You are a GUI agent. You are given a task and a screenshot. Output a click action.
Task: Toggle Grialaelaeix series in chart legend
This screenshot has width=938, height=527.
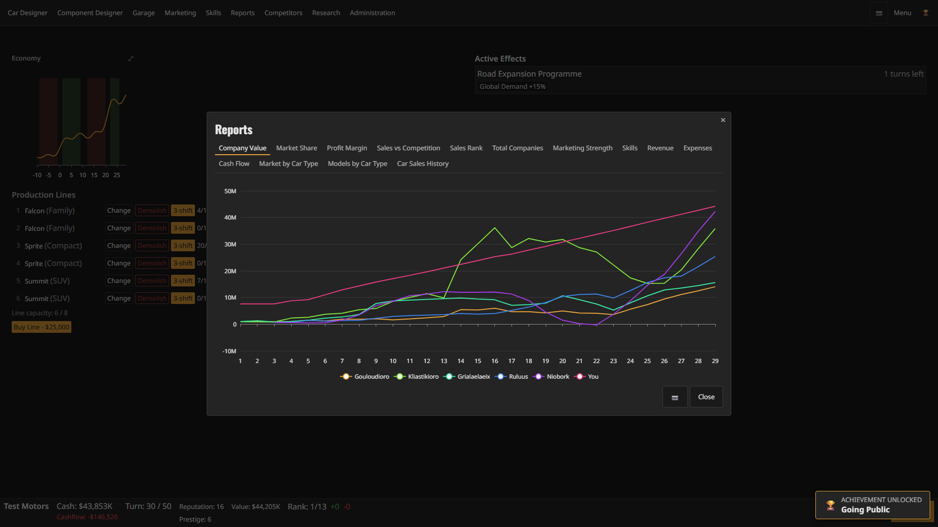click(x=467, y=377)
